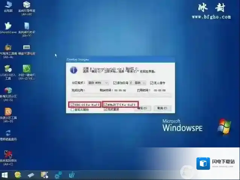Click the 确定(Y) button
Viewport: 240px width, 180px height.
pos(144,108)
